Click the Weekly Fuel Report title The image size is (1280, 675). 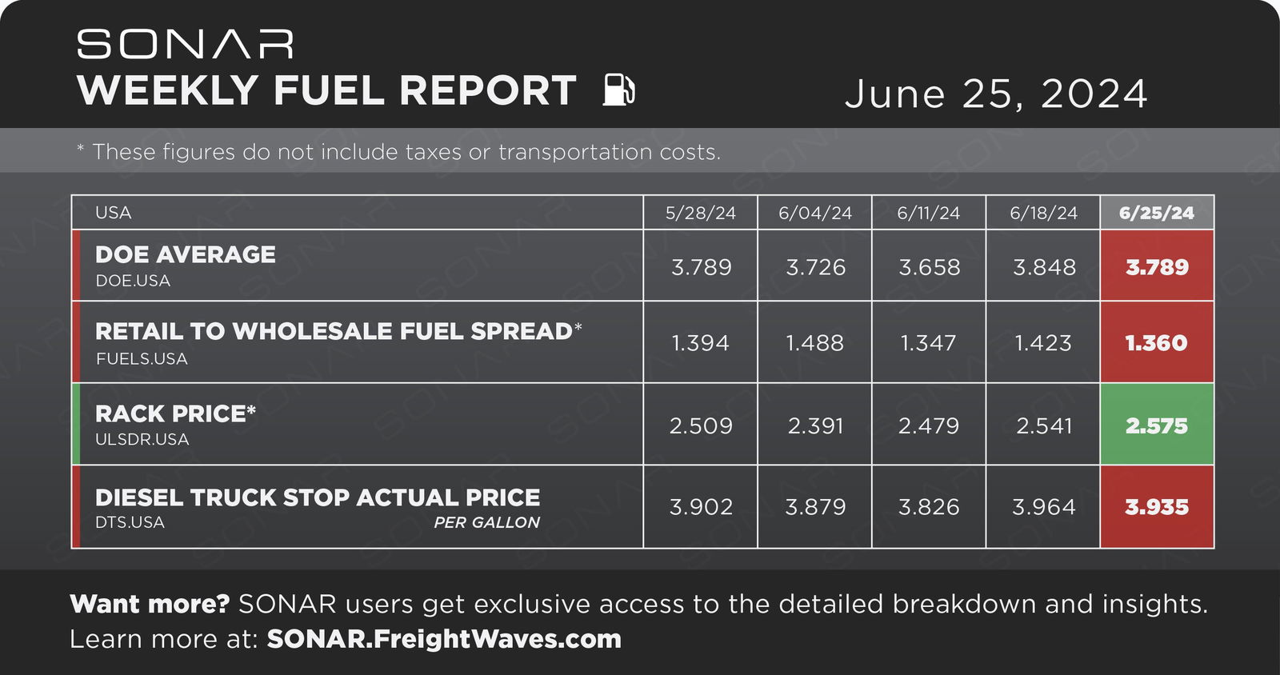pyautogui.click(x=326, y=90)
